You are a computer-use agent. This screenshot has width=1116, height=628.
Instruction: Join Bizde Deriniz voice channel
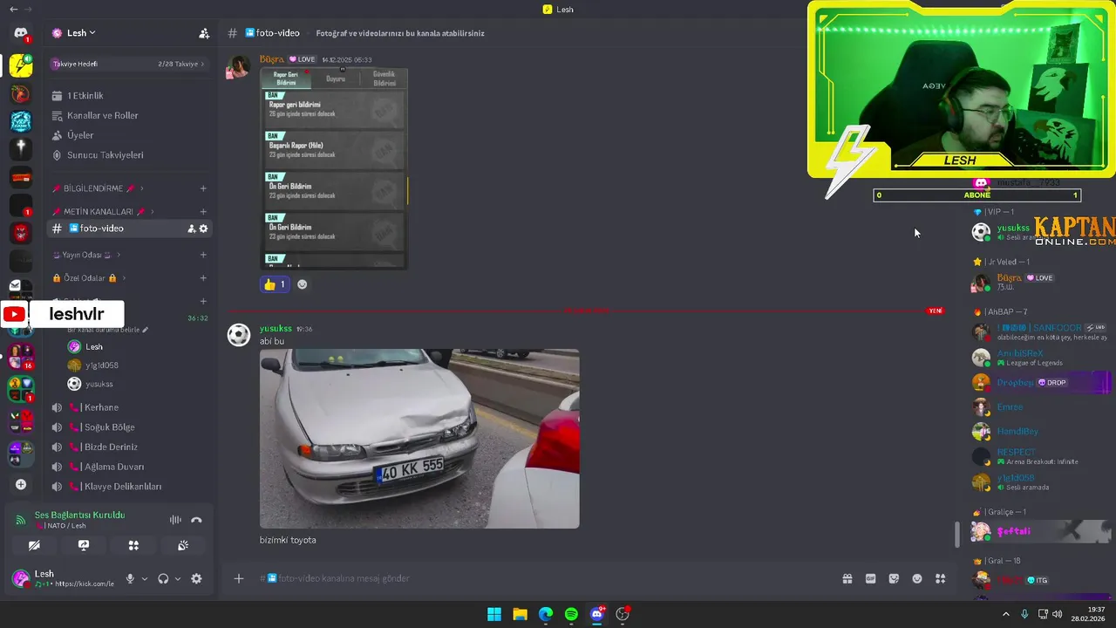coord(128,447)
